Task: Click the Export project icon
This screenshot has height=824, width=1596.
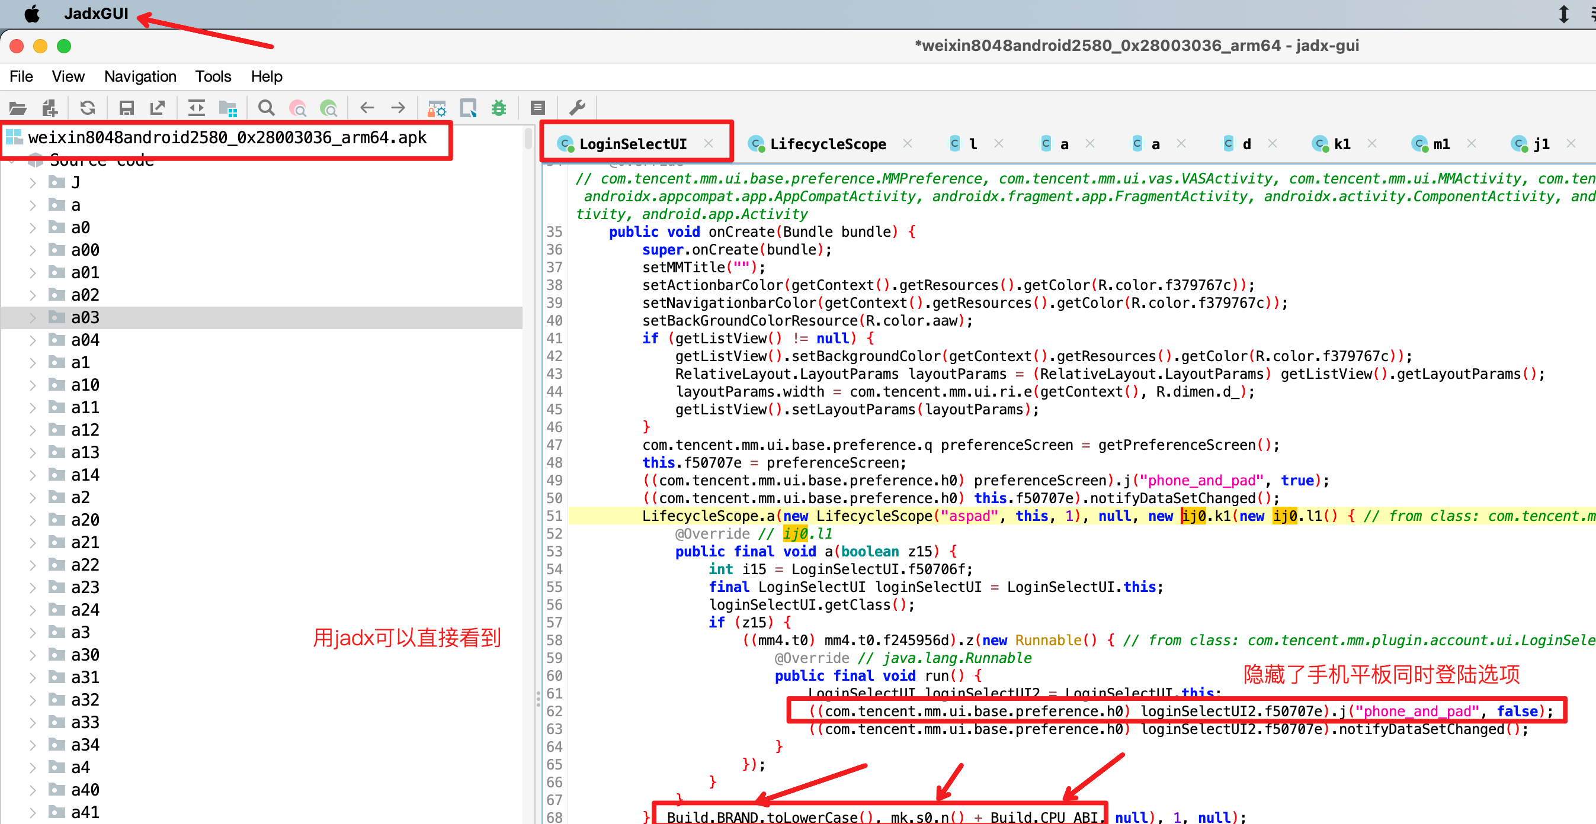Action: (x=158, y=108)
